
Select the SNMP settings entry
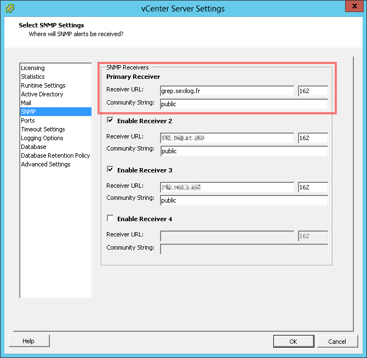coord(56,112)
